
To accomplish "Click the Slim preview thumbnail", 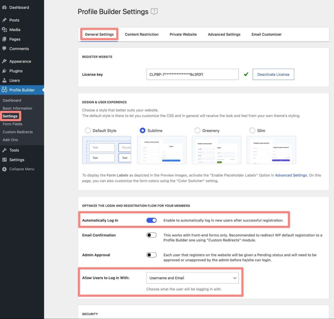I will (x=271, y=150).
